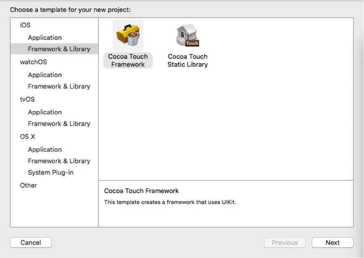Screen dimensions: 364x258
Task: Select System Plug-in under OS X
Action: tap(50, 173)
